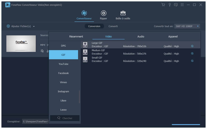
Task: Open settings gear for Medium GIF
Action: (x=192, y=53)
